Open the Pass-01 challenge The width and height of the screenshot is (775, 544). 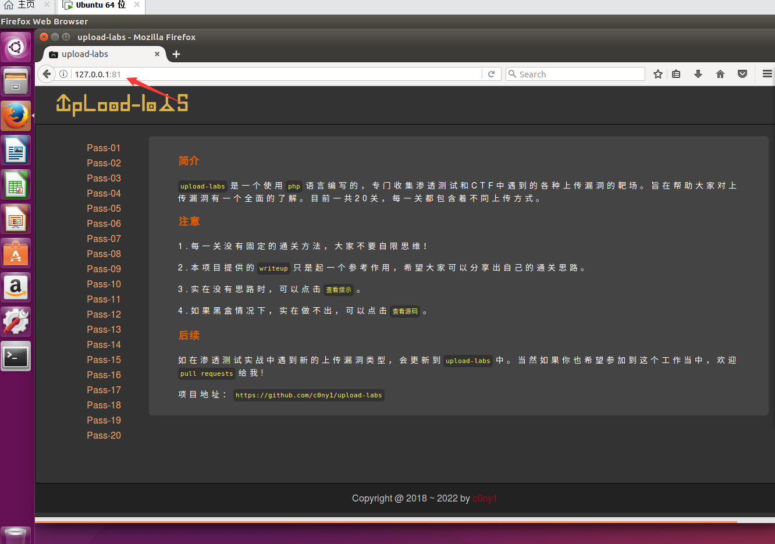pyautogui.click(x=104, y=148)
